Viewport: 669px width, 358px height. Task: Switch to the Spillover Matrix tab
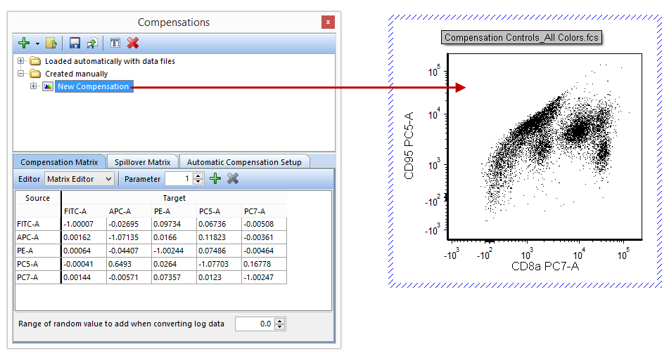(x=142, y=162)
